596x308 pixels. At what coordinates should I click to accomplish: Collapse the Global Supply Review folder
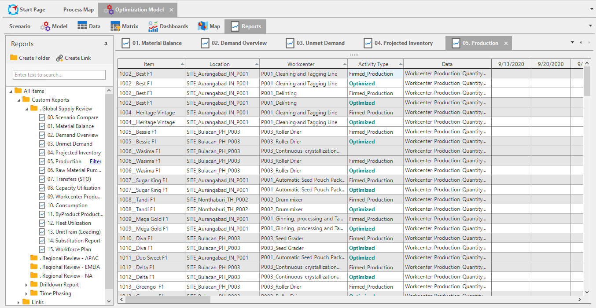pos(27,109)
